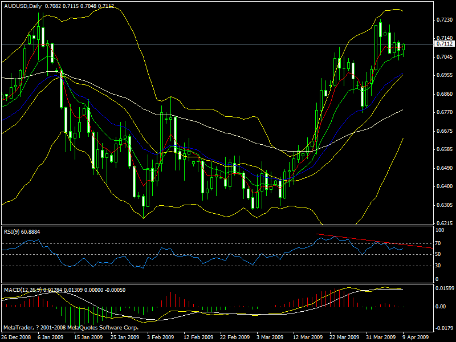Viewport: 456px width, 342px height.
Task: Click the 3 Mar 2009 date label
Action: (270, 337)
